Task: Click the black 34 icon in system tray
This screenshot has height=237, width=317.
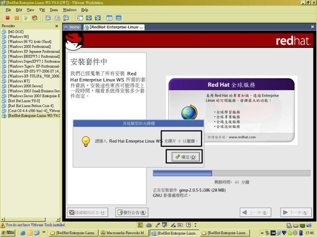Action: [x=273, y=233]
